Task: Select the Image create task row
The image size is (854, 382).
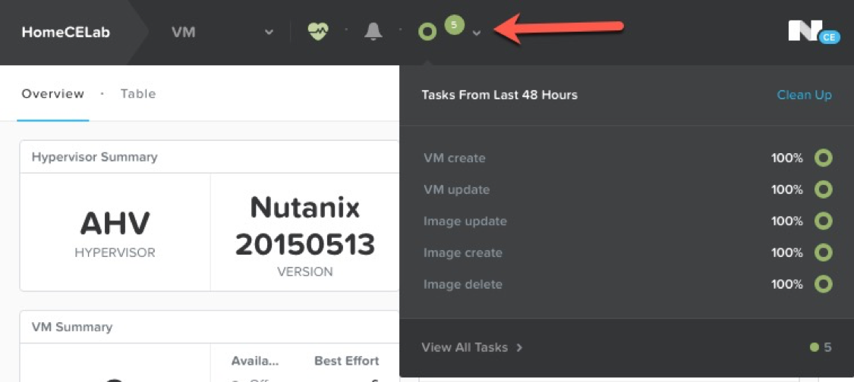Action: point(627,253)
